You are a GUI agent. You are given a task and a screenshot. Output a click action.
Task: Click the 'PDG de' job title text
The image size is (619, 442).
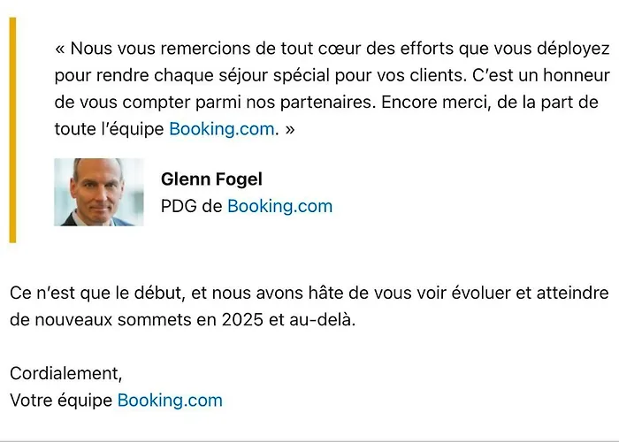tap(192, 206)
